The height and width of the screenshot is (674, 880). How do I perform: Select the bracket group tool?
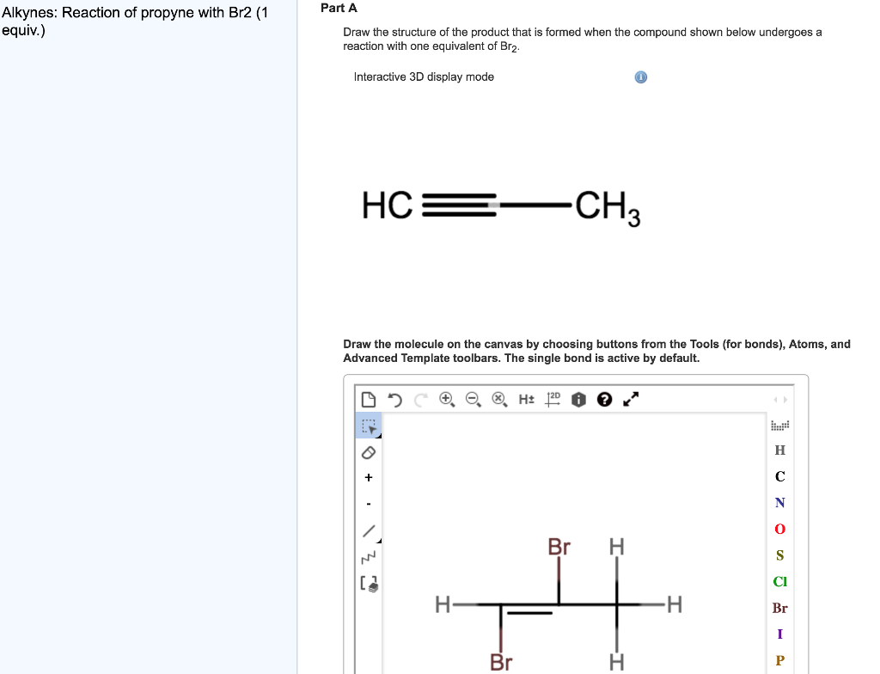[x=369, y=584]
